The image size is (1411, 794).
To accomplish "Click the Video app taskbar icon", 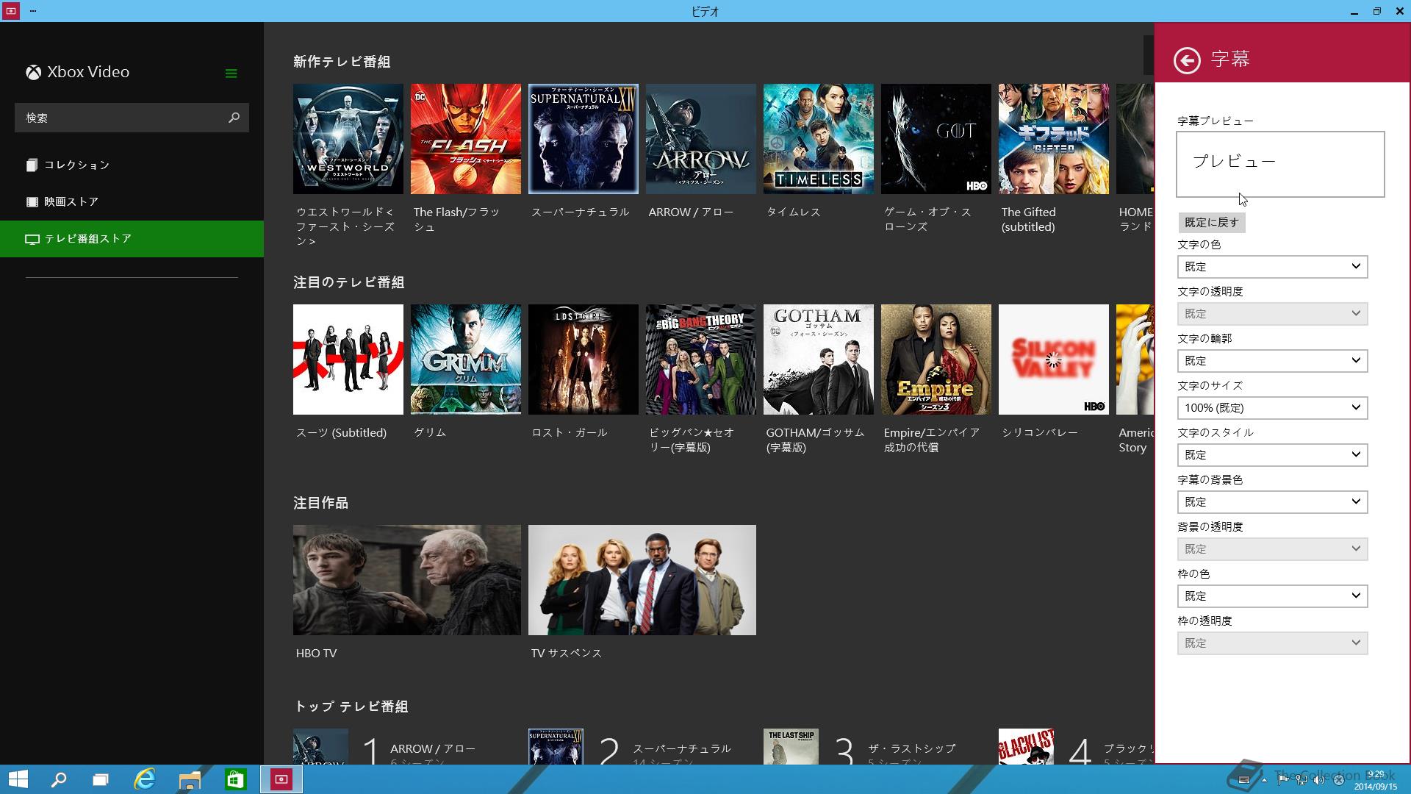I will (281, 779).
